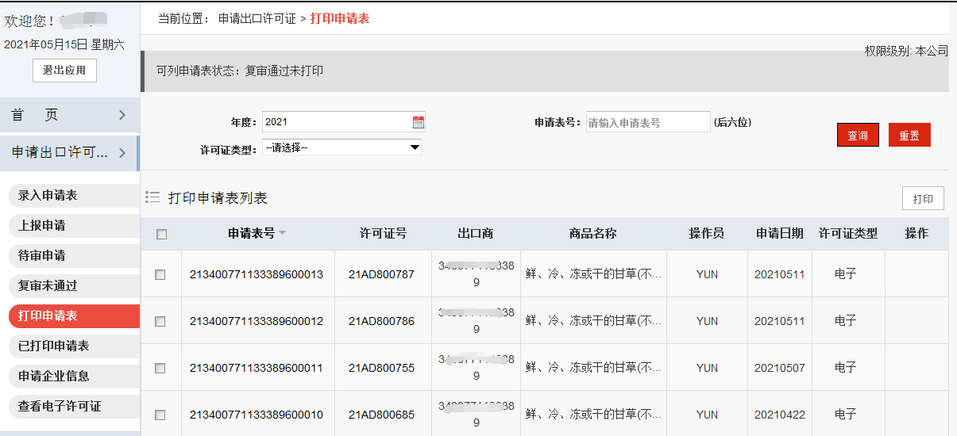Click license number 21AD800755
This screenshot has width=957, height=436.
382,368
